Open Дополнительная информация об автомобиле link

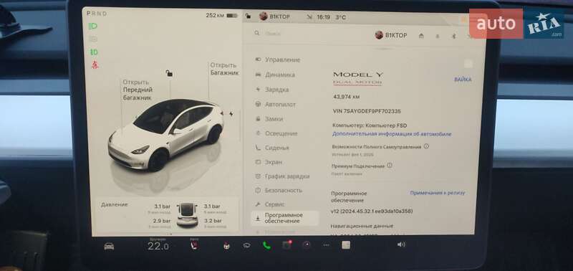[392, 134]
